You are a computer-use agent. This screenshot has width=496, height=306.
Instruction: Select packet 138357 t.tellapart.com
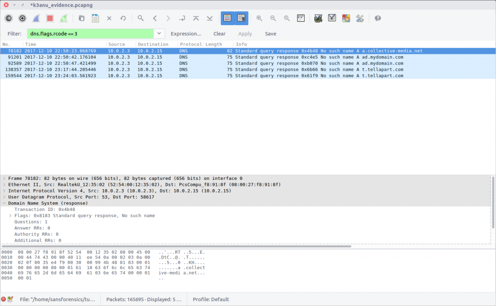coord(248,70)
